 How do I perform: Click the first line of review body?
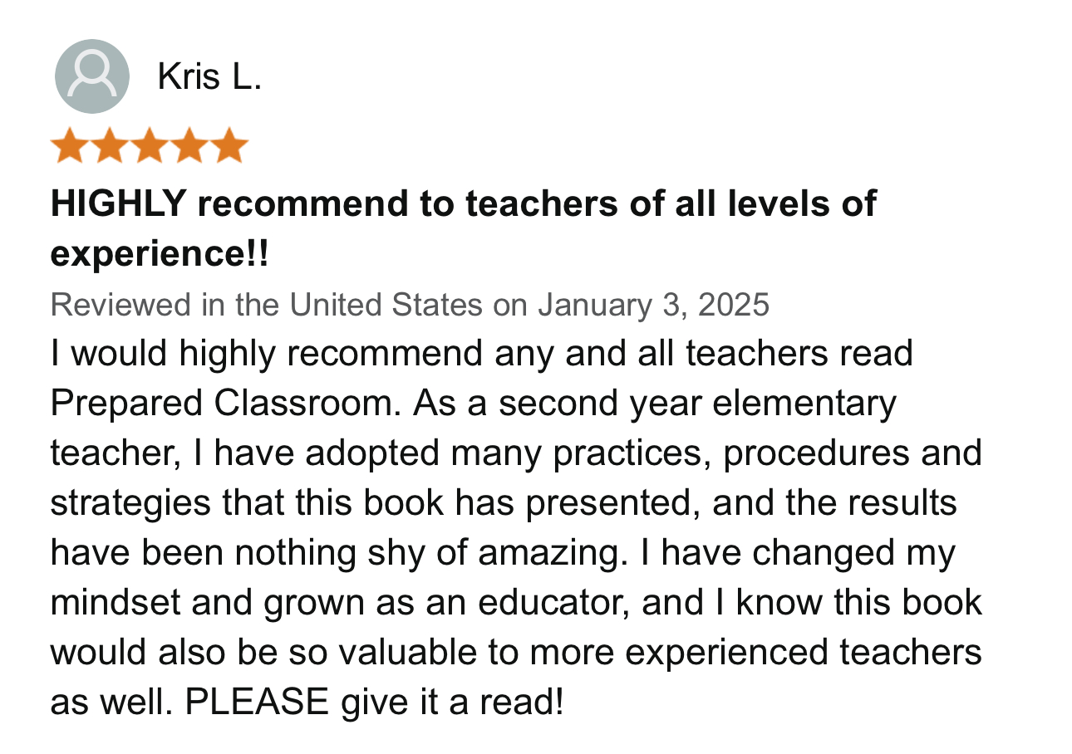[482, 354]
